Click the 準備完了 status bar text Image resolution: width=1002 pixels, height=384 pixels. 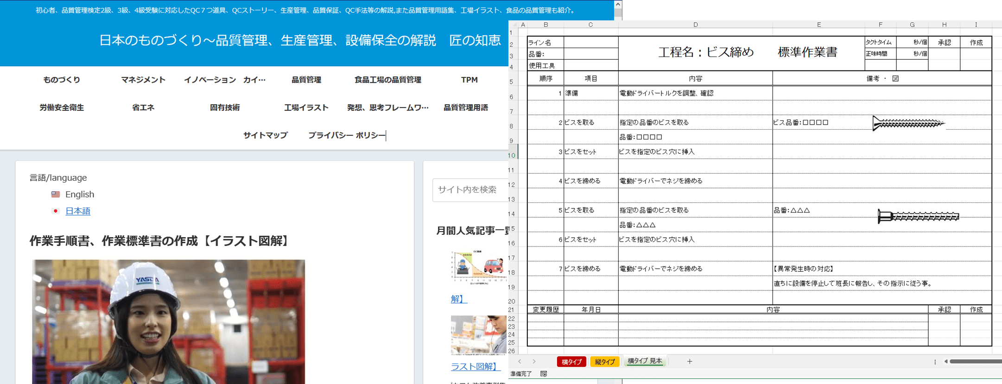click(521, 374)
